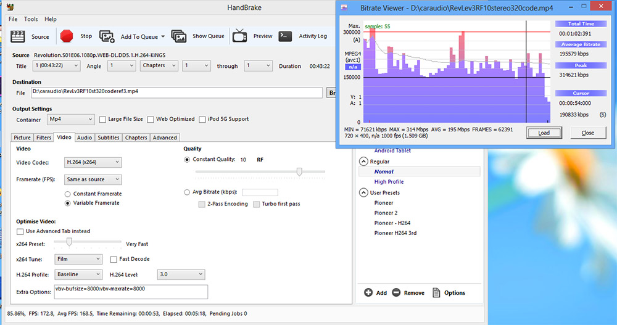Screen dimensions: 617x325
Task: Open the H.264 Level dropdown
Action: point(181,274)
